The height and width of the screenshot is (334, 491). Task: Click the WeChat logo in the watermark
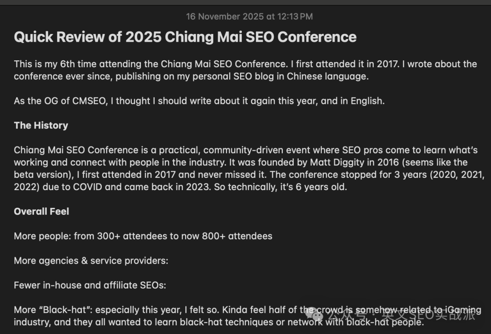click(314, 314)
